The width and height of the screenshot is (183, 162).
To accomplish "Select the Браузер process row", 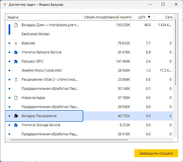I will tap(89, 43).
